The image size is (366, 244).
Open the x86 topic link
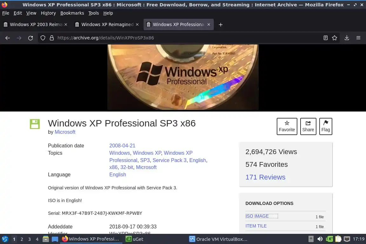click(x=113, y=167)
